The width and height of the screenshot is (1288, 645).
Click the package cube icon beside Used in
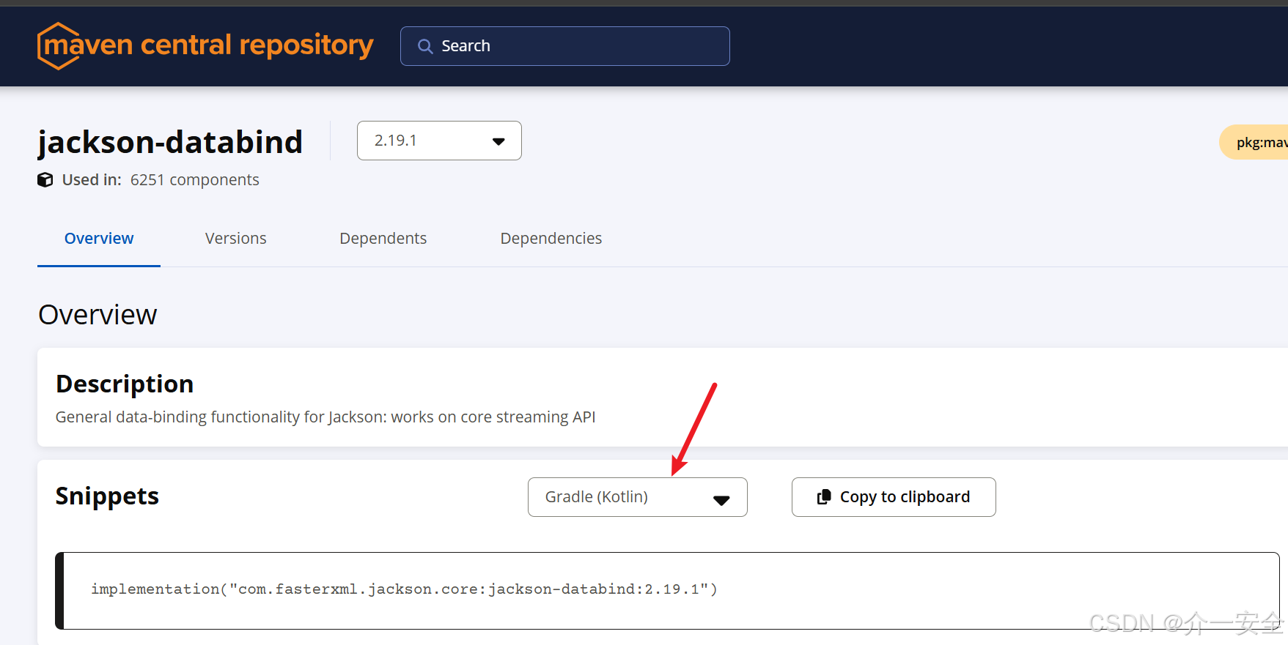(45, 180)
